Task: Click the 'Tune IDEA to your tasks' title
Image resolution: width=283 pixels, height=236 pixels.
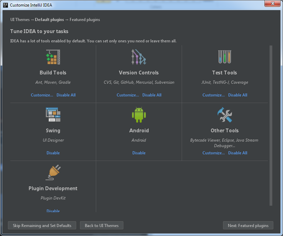Action: (39, 31)
